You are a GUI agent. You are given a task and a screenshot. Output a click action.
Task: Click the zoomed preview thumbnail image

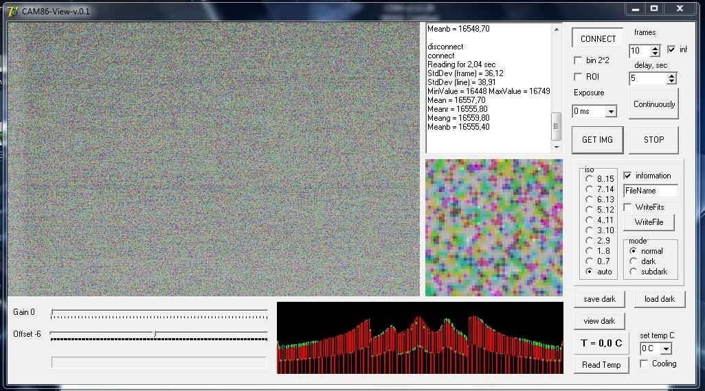pos(493,228)
